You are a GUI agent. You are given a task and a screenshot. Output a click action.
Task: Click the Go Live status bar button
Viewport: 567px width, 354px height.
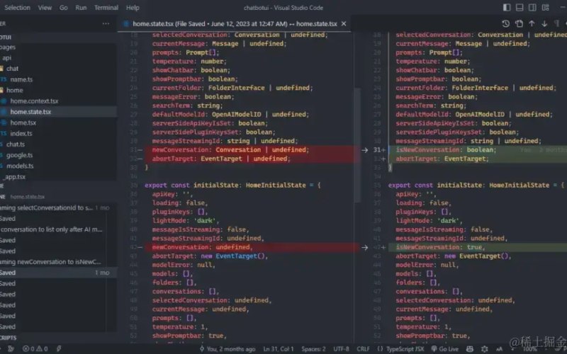[x=444, y=348]
